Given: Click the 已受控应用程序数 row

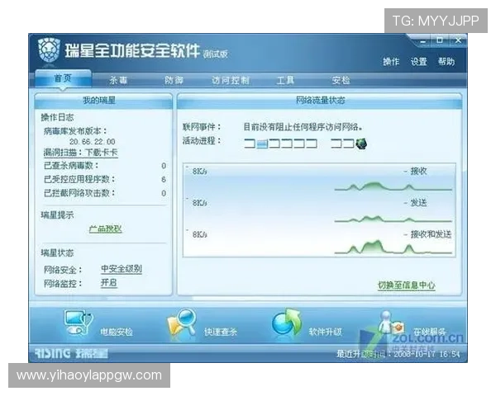Looking at the screenshot, I should click(x=105, y=179).
